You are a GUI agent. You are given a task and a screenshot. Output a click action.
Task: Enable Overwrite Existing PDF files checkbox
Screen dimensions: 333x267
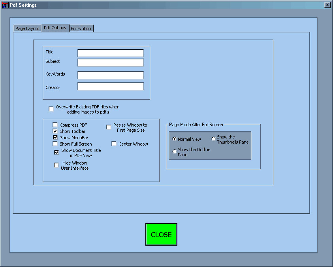pos(51,109)
